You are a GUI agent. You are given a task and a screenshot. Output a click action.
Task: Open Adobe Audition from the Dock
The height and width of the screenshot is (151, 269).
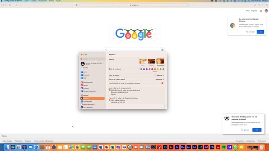(189, 147)
